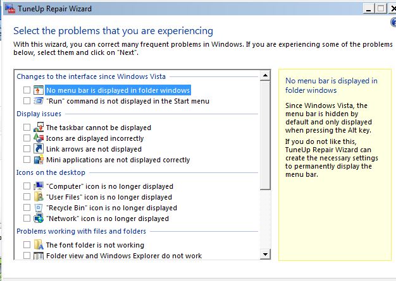Click the Run command item icon
The image size is (396, 281).
click(x=39, y=101)
